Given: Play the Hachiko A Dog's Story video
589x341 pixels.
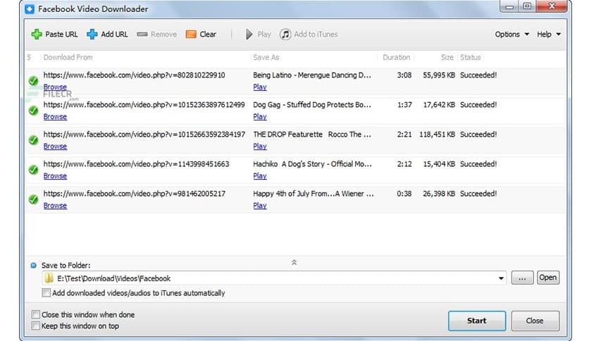Looking at the screenshot, I should pos(259,175).
